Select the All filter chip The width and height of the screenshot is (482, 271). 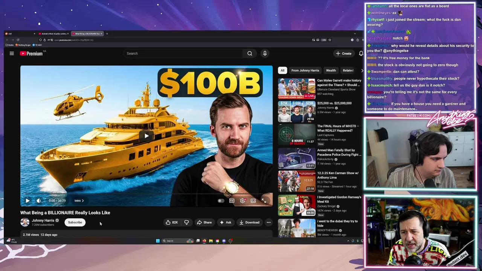click(x=282, y=70)
